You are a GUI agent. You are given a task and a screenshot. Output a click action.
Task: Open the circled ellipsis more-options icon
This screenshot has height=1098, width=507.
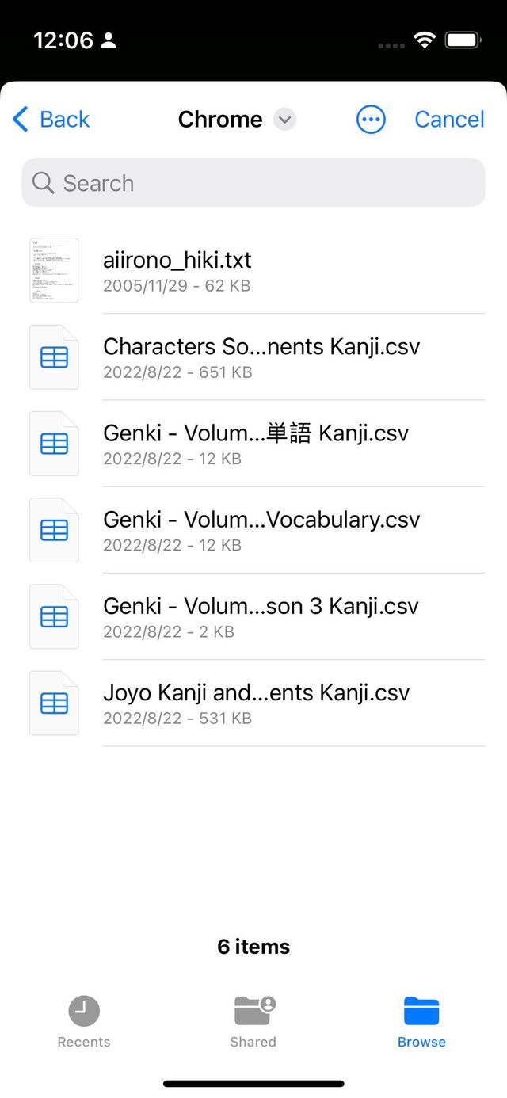pos(371,120)
